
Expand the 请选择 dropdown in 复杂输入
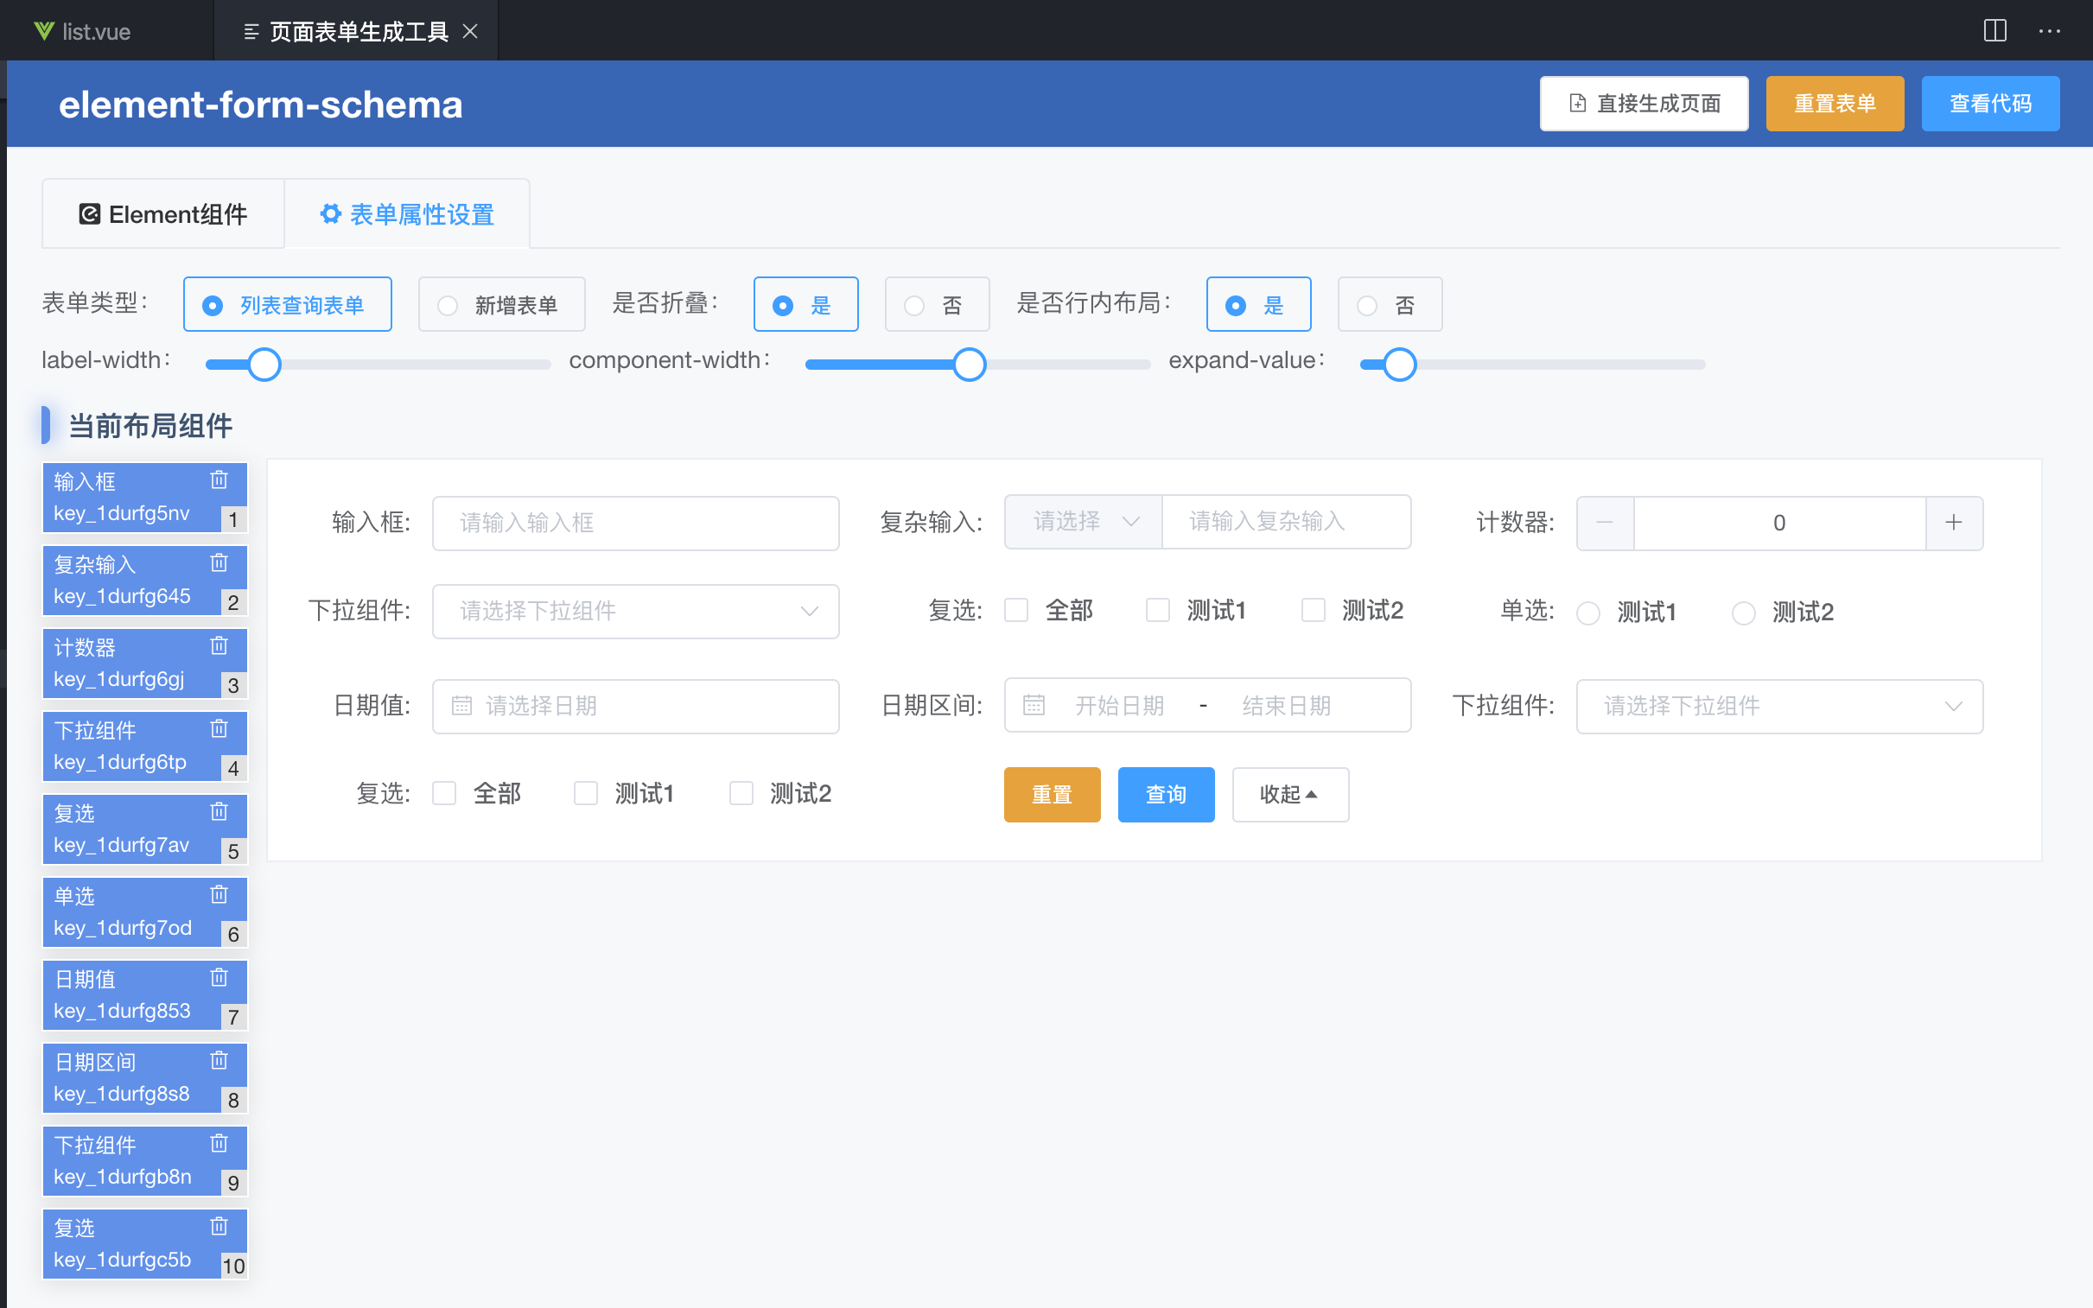[x=1083, y=522]
